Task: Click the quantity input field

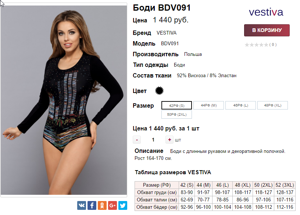Action: pos(153,140)
